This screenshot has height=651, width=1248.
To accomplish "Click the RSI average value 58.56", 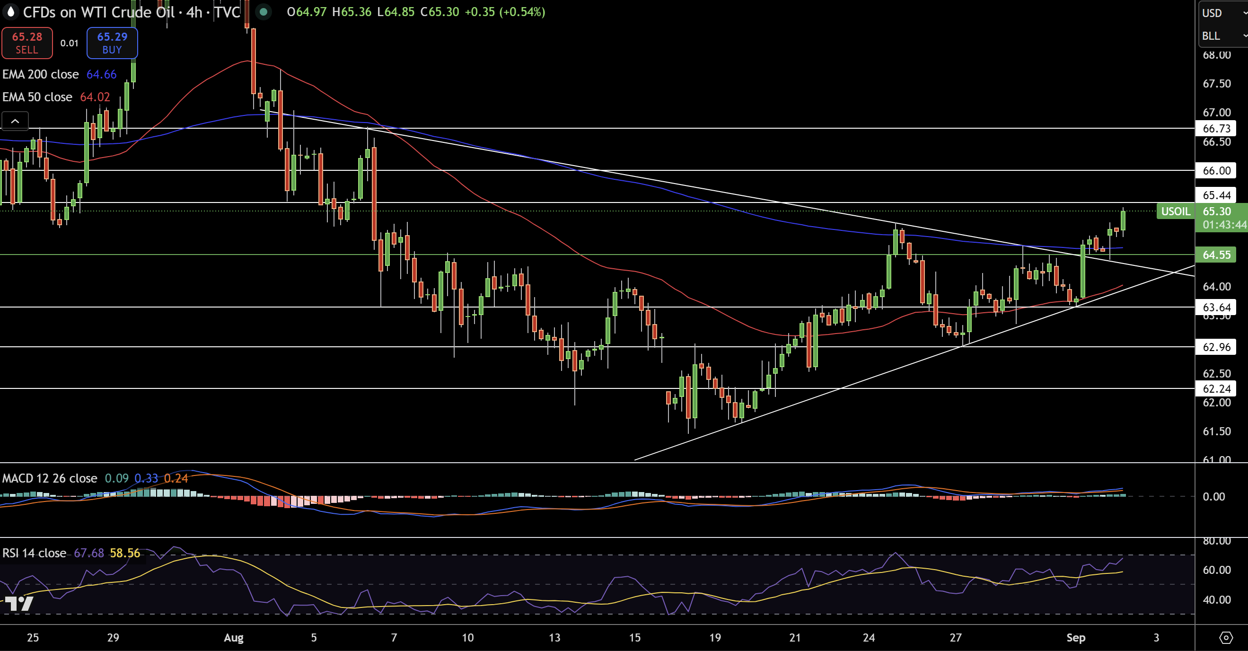I will pyautogui.click(x=125, y=553).
